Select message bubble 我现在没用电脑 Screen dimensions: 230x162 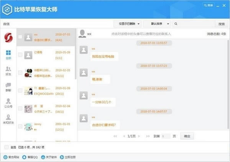(x=104, y=56)
